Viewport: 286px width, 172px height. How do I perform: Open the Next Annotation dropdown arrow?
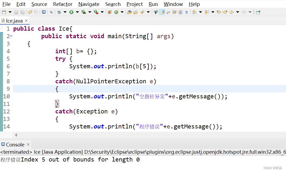(x=200, y=12)
